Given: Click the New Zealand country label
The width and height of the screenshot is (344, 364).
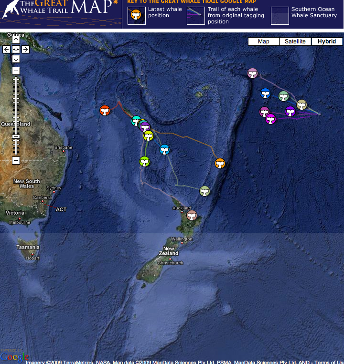Looking at the screenshot, I should click(169, 251).
